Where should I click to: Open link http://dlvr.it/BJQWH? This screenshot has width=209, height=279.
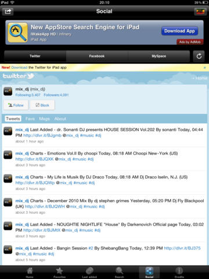[x=45, y=206]
